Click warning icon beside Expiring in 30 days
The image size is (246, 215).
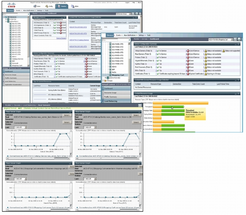coord(206,74)
